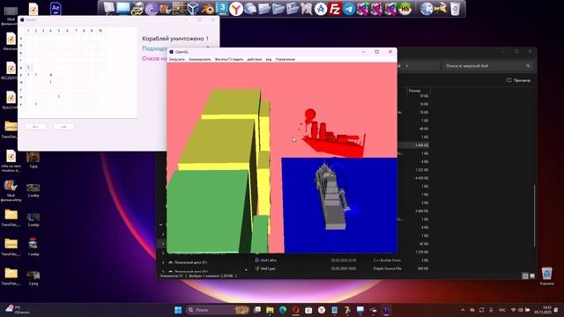
Task: Click the search magnifier icon in Explorer
Action: click(528, 66)
